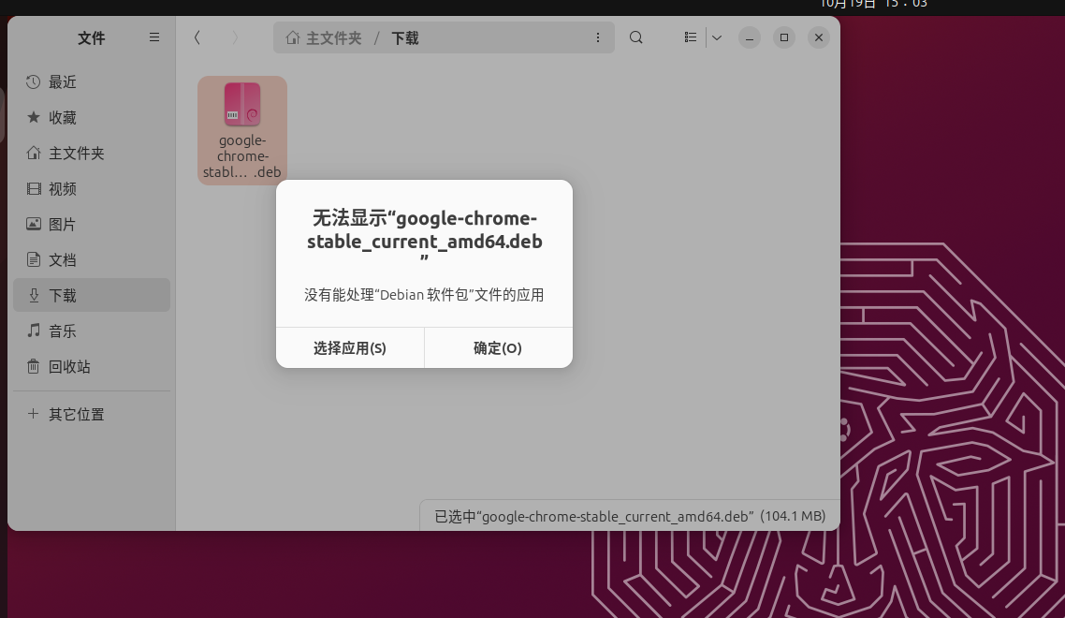Open 最近 in the sidebar

92,82
